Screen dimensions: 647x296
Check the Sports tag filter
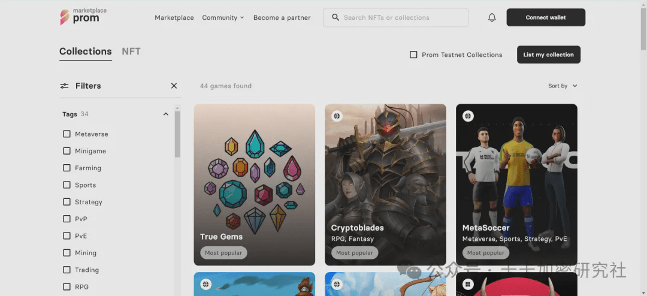(x=66, y=185)
